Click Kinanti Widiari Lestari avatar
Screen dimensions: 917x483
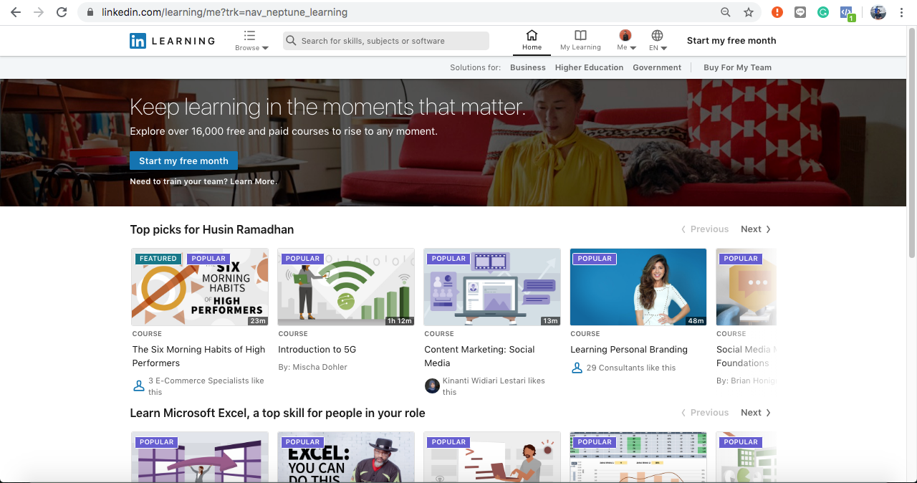pyautogui.click(x=432, y=386)
